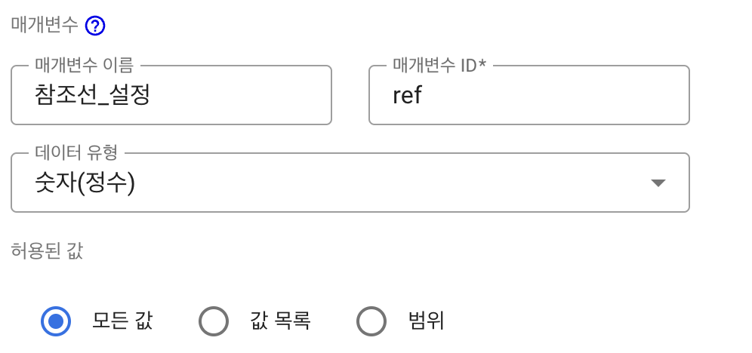Viewport: 752px width, 353px height.
Task: Click the selected value 숫자(정수)
Action: coord(85,183)
